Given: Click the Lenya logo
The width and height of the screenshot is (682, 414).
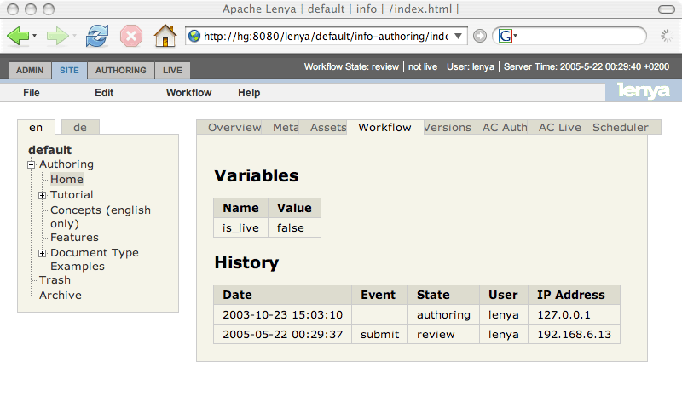Looking at the screenshot, I should coord(644,92).
